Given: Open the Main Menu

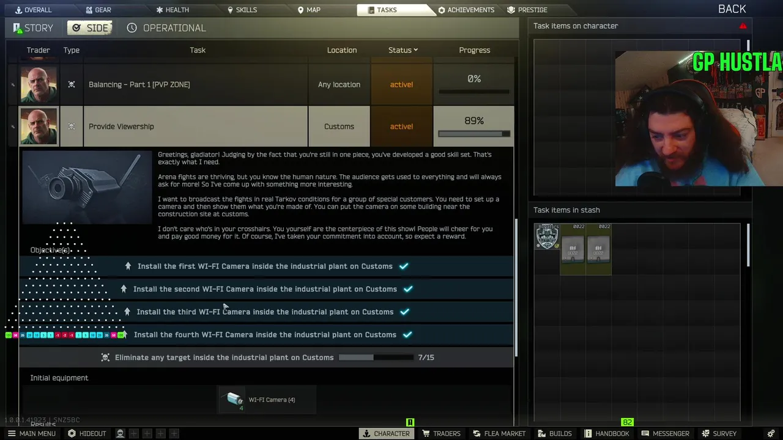Looking at the screenshot, I should [x=31, y=433].
